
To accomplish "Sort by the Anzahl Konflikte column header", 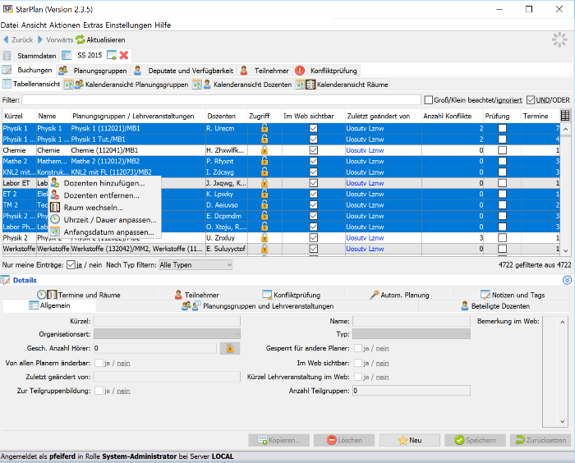I will (x=452, y=116).
